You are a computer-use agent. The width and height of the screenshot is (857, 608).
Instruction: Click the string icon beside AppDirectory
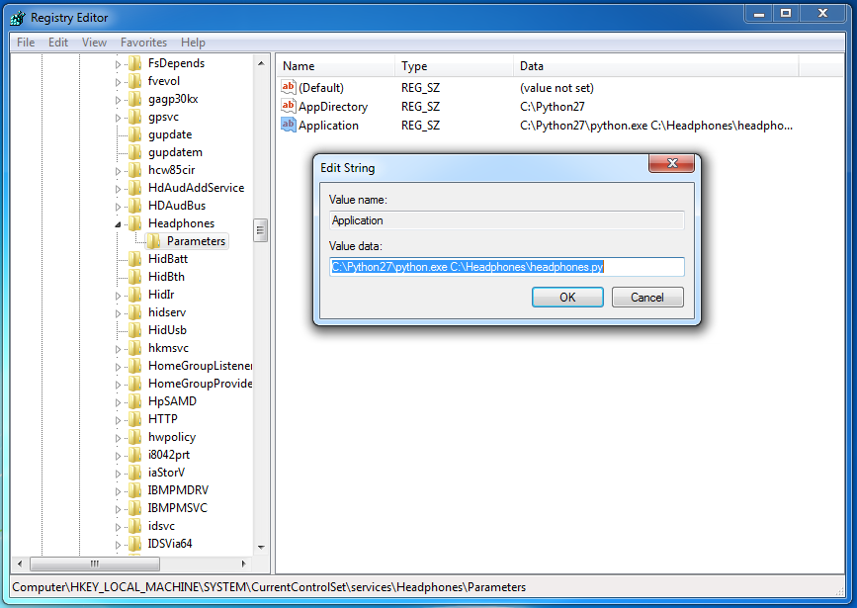288,106
